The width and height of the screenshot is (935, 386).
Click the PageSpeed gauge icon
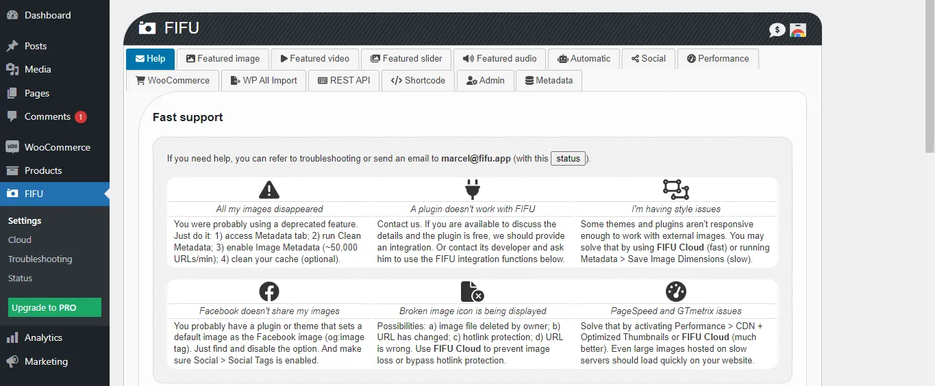(x=675, y=292)
